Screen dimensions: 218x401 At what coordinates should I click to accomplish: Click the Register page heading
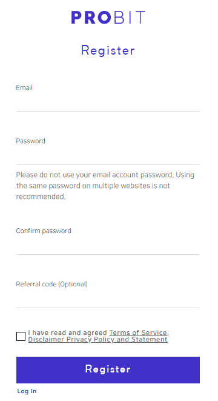pyautogui.click(x=108, y=50)
